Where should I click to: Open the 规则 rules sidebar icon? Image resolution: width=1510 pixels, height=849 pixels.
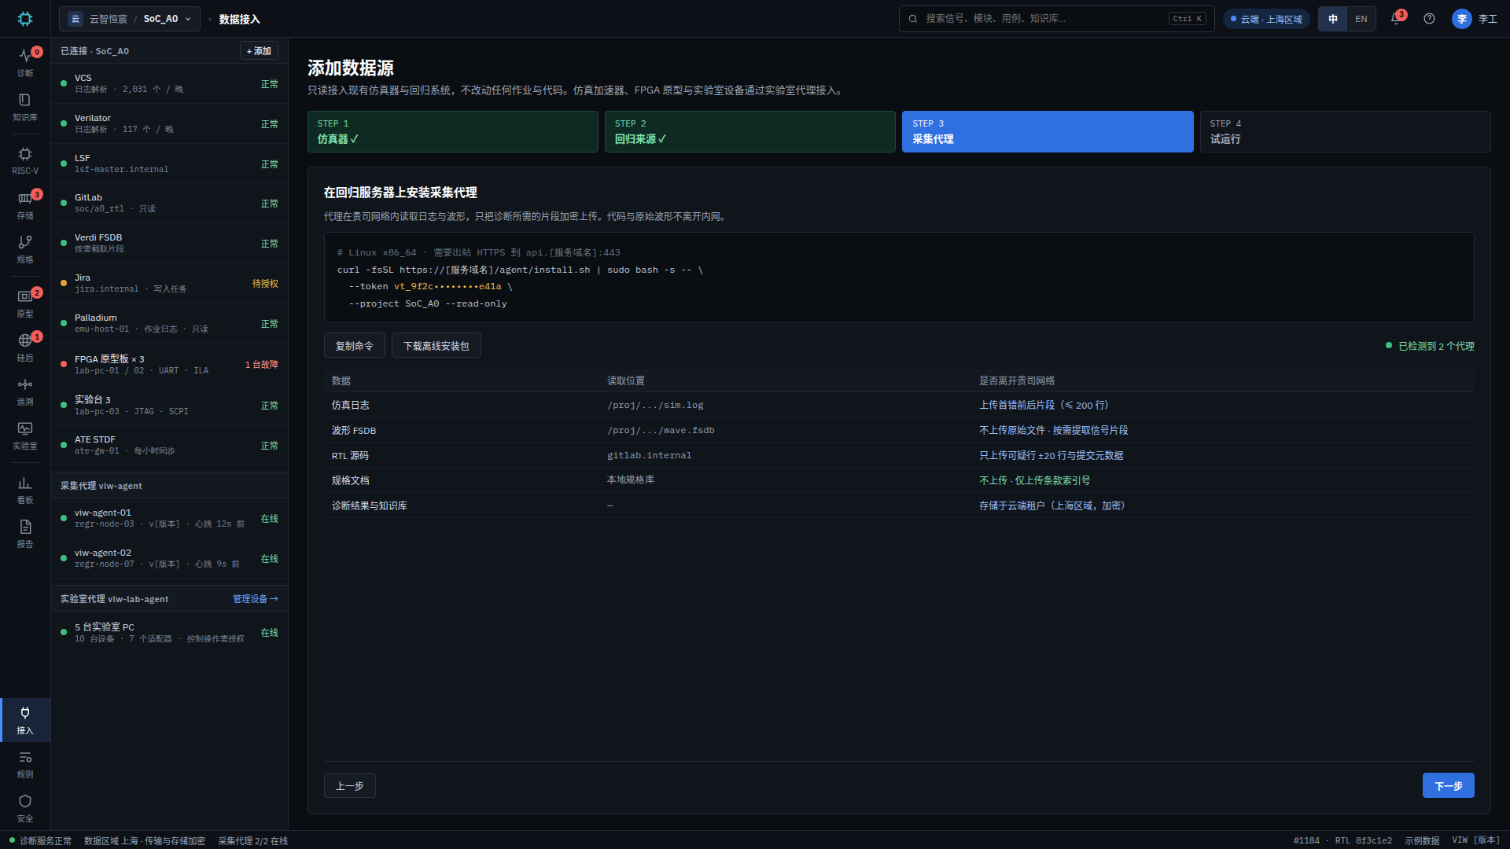point(25,764)
